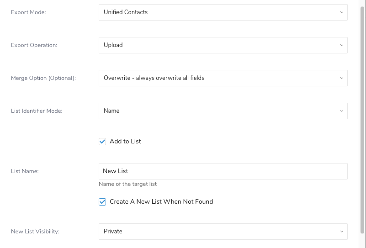
Task: Click the chevron arrow on Export Mode
Action: pyautogui.click(x=341, y=12)
